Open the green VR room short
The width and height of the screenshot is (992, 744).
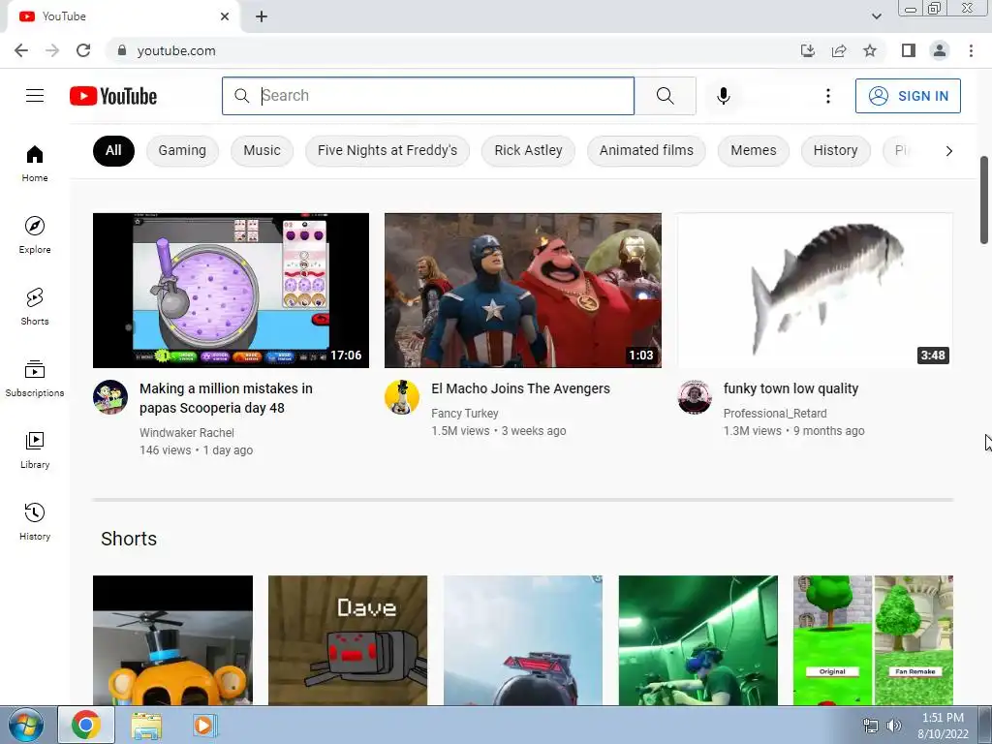point(697,640)
